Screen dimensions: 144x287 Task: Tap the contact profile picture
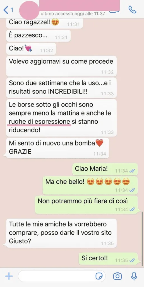point(29,10)
